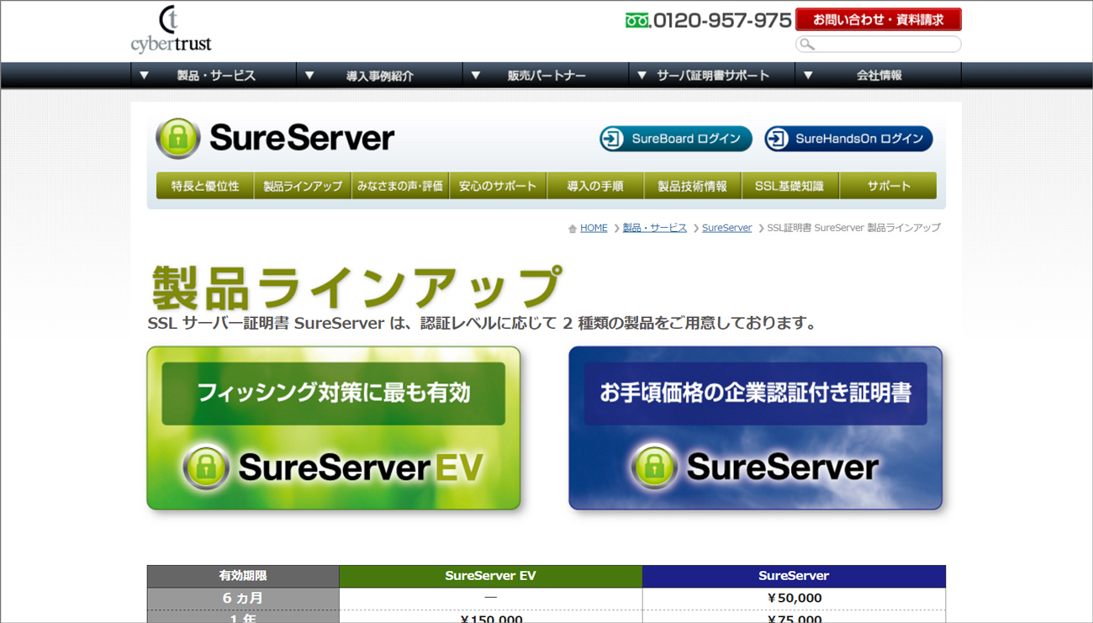Expand the 会社情報 menu arrow
Viewport: 1093px width, 623px height.
(x=808, y=76)
